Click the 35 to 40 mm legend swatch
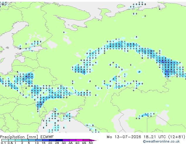 tap(72, 140)
